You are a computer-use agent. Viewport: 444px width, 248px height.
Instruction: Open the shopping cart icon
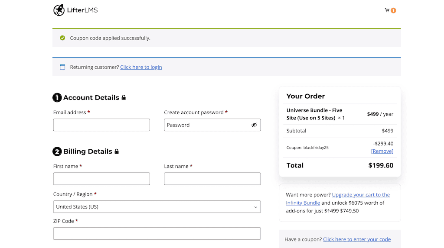point(387,10)
